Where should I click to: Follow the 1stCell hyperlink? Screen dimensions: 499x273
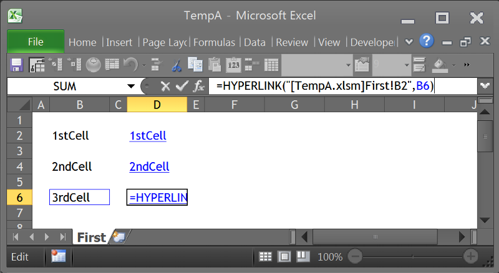coord(148,136)
